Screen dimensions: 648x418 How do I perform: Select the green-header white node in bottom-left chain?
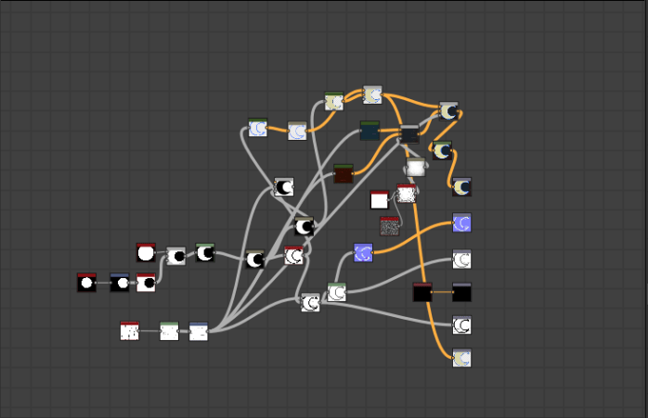click(168, 331)
